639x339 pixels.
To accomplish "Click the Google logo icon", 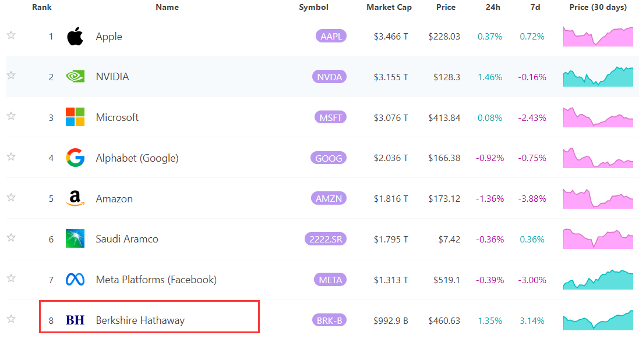I will coord(75,158).
